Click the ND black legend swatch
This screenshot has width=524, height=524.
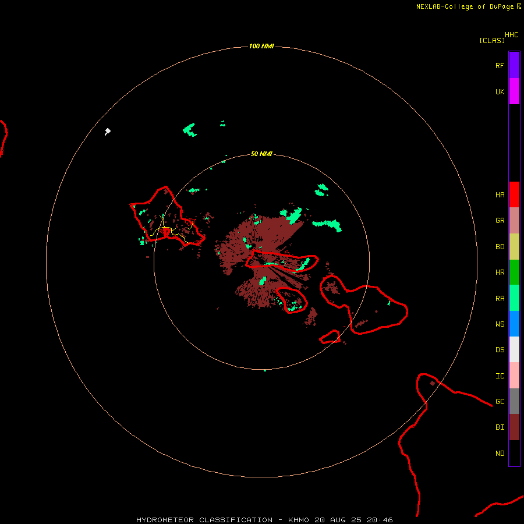pyautogui.click(x=514, y=453)
